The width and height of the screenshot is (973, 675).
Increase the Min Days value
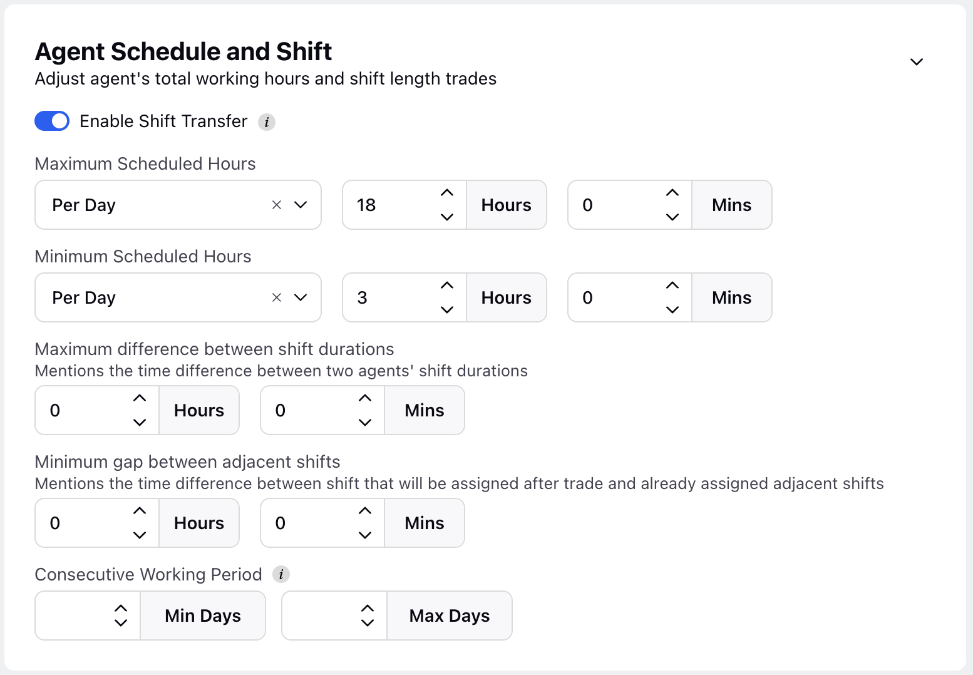coord(121,609)
